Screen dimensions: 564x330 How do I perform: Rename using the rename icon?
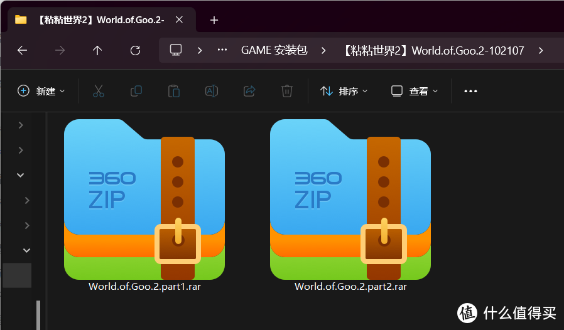click(212, 91)
